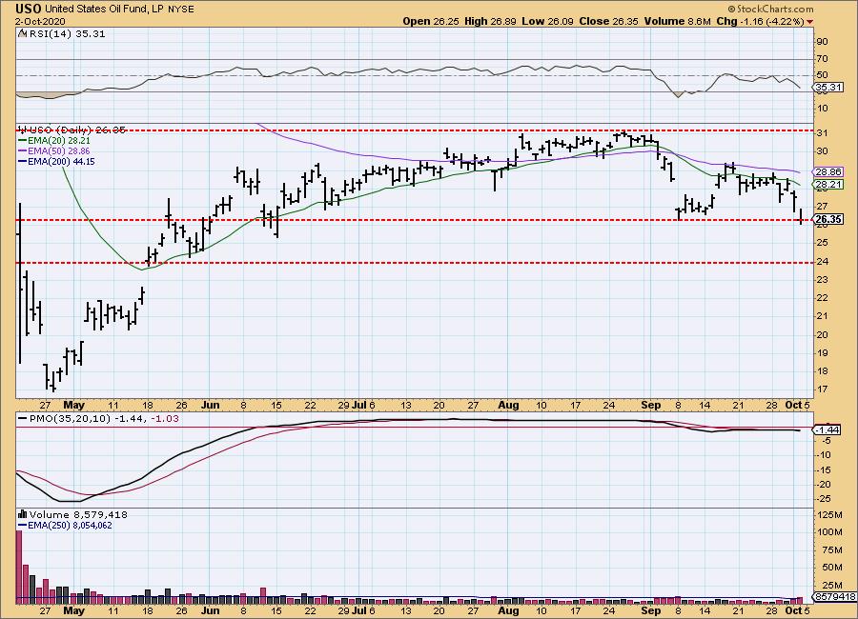Click the 17 level on the price axis
Viewport: 858px width, 619px height.
(822, 389)
